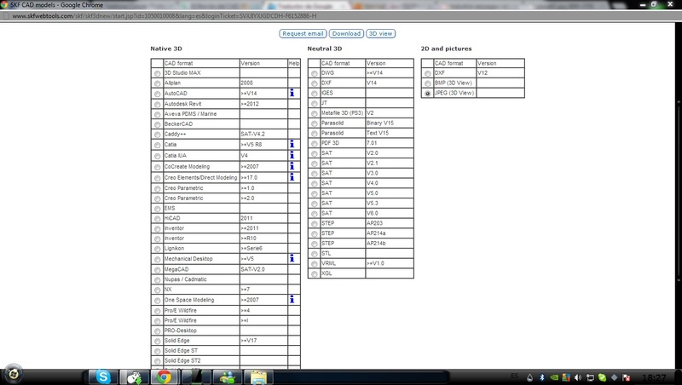Select the IGES radio button
682x385 pixels.
click(315, 94)
